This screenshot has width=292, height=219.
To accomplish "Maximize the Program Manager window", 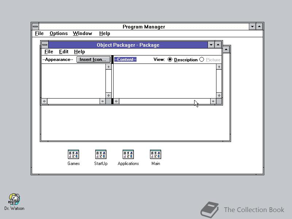I will pyautogui.click(x=260, y=26).
